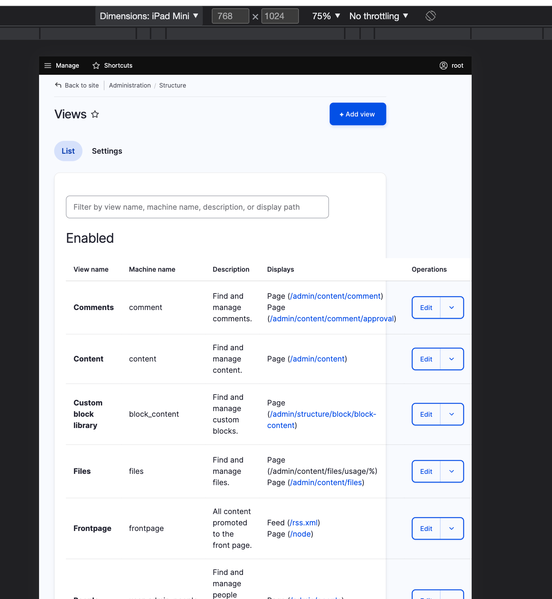Screen dimensions: 552x599
Task: Edit the Comments view
Action: (426, 307)
